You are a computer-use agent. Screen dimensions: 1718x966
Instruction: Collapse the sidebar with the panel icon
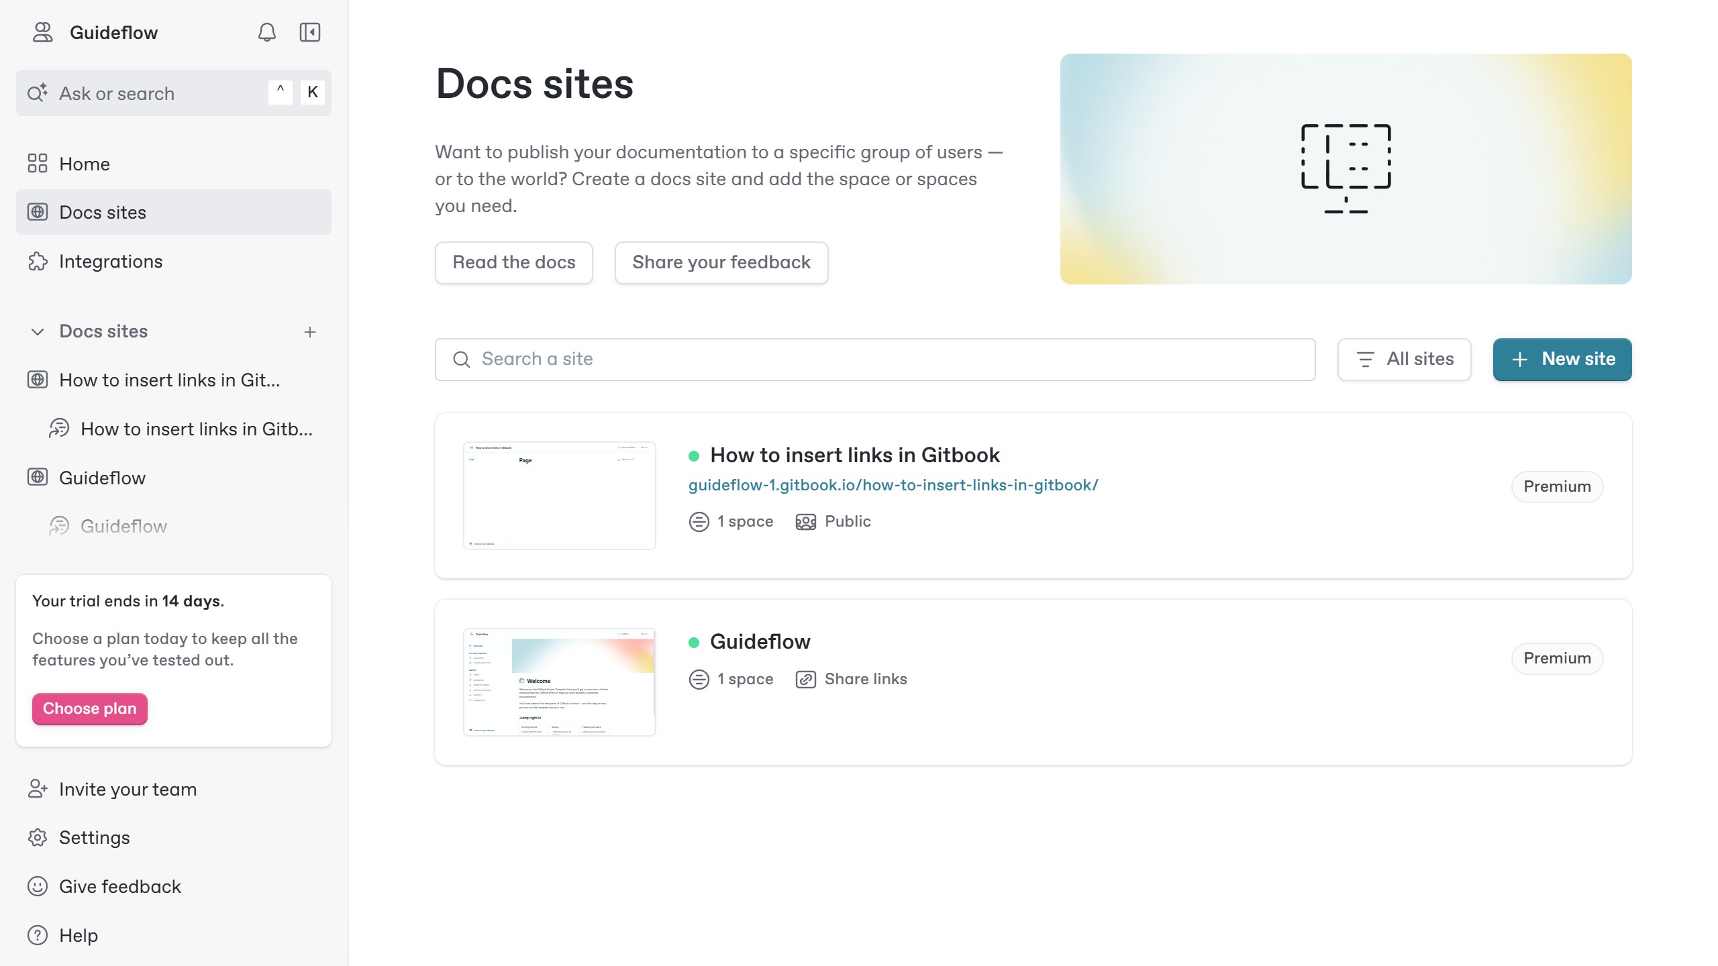point(310,32)
